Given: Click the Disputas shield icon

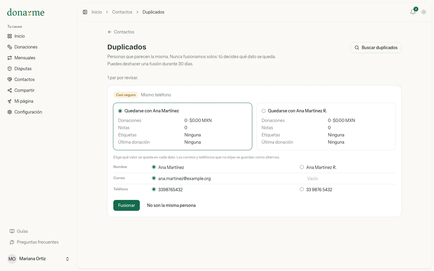Looking at the screenshot, I should click(x=10, y=69).
